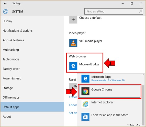This screenshot has width=146, height=127.
Task: Click the back arrow in Settings title bar
Action: pos(5,3)
